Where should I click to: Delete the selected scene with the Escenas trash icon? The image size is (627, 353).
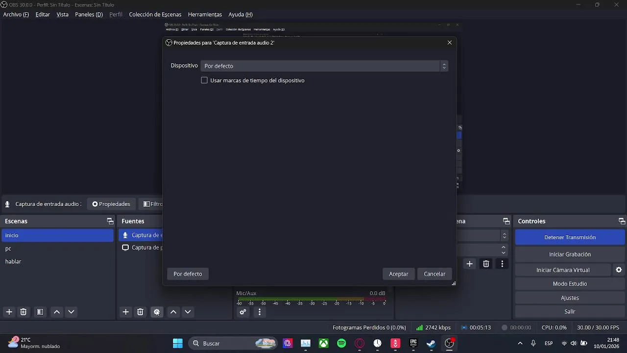23,312
